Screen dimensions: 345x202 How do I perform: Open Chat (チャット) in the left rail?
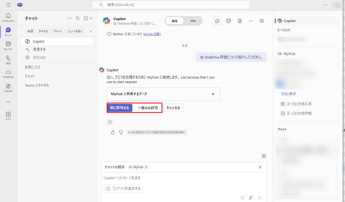8,32
